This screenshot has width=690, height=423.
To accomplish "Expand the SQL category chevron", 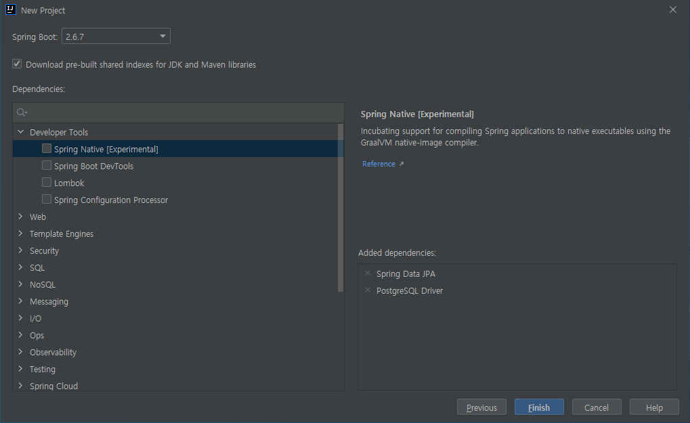I will click(21, 267).
